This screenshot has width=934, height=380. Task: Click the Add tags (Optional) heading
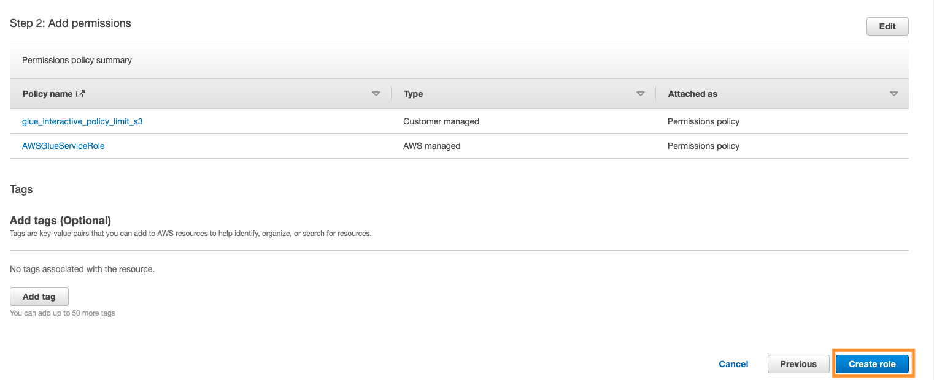(x=60, y=221)
